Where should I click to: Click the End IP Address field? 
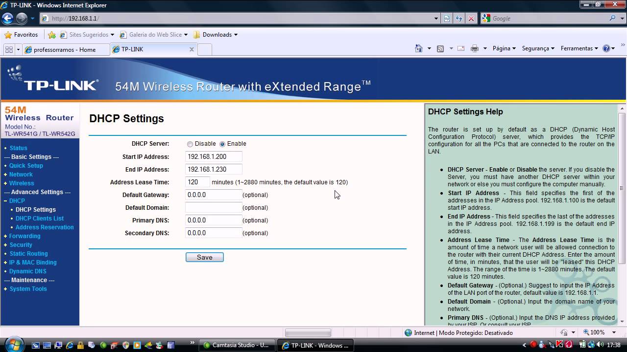[214, 170]
